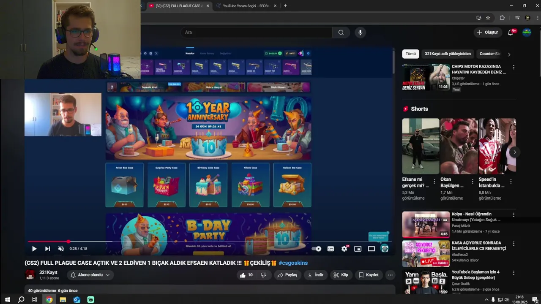Screen dimensions: 541x304
Task: Open a new browser tab
Action: (285, 6)
